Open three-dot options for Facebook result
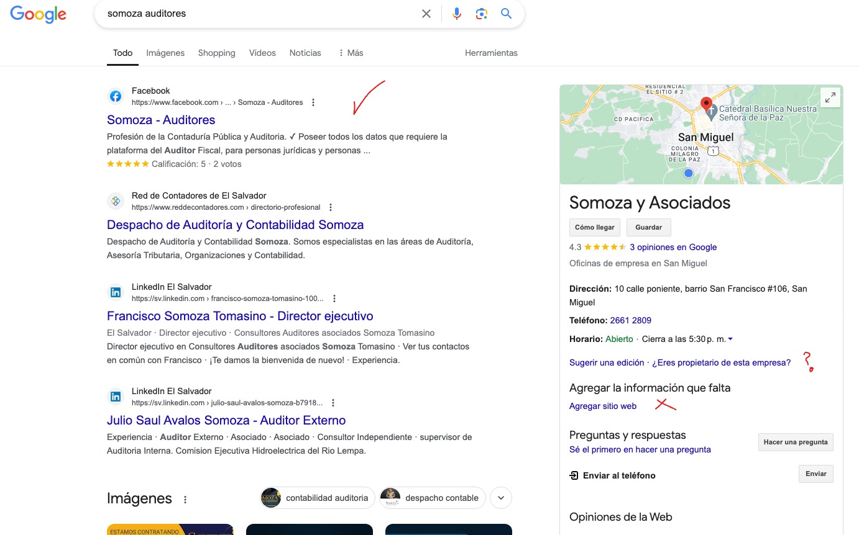 [x=313, y=102]
